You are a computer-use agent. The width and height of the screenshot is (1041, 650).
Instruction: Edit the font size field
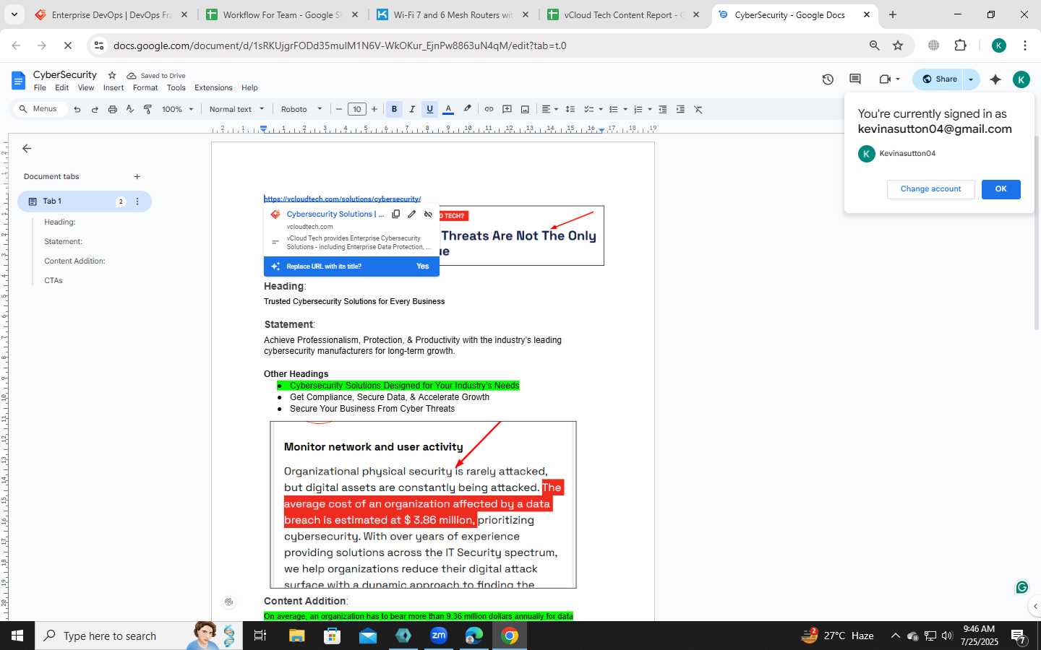[x=356, y=109]
